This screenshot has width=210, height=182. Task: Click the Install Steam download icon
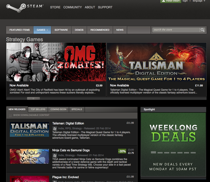163,1
